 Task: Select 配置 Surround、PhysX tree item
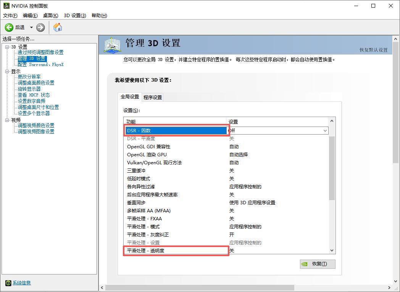click(x=40, y=64)
